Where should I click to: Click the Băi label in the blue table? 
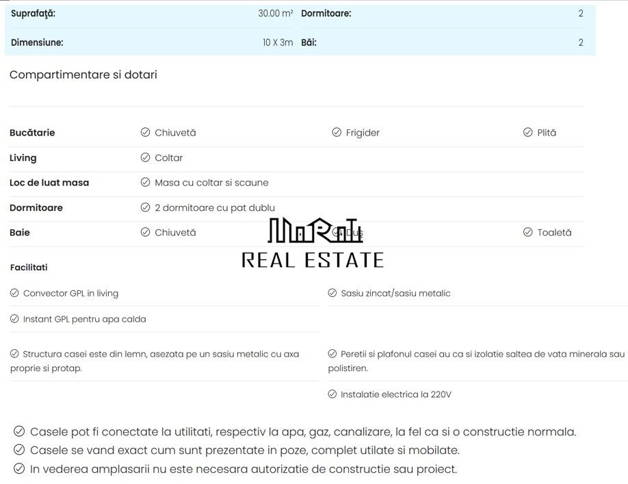(309, 42)
